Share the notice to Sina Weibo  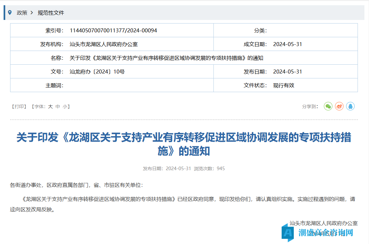tap(339, 106)
